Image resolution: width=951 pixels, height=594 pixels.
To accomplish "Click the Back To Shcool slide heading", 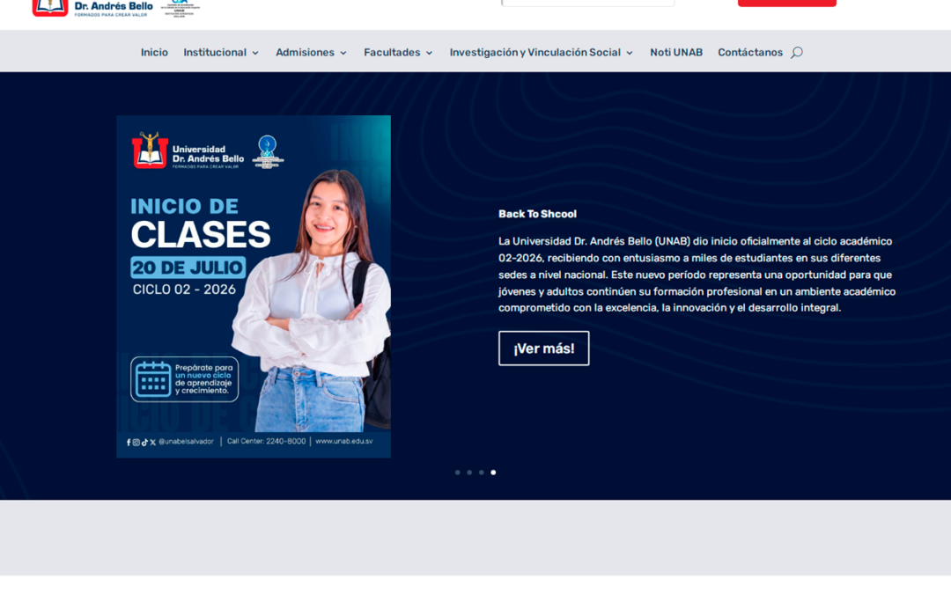I will coord(537,214).
